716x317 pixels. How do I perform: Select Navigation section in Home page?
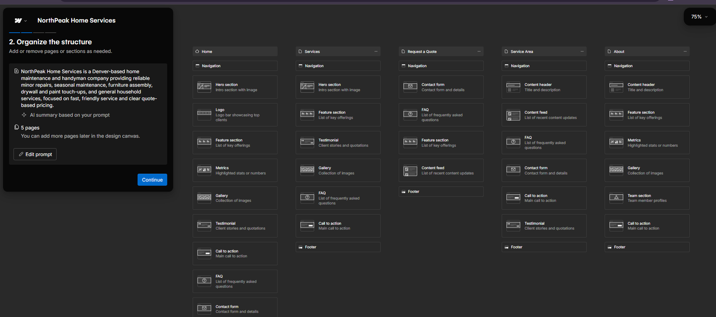click(235, 66)
